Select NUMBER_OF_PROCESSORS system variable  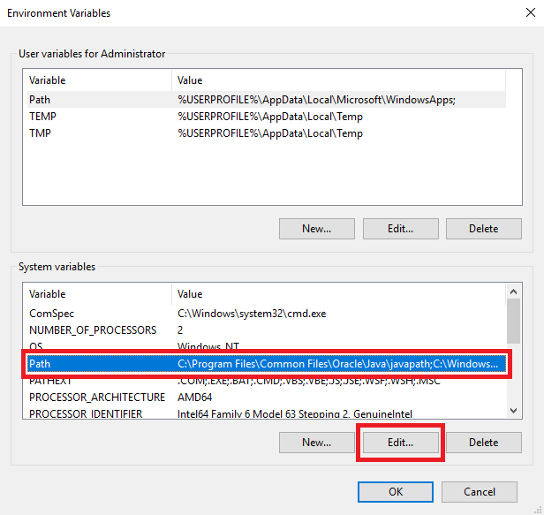click(x=266, y=330)
